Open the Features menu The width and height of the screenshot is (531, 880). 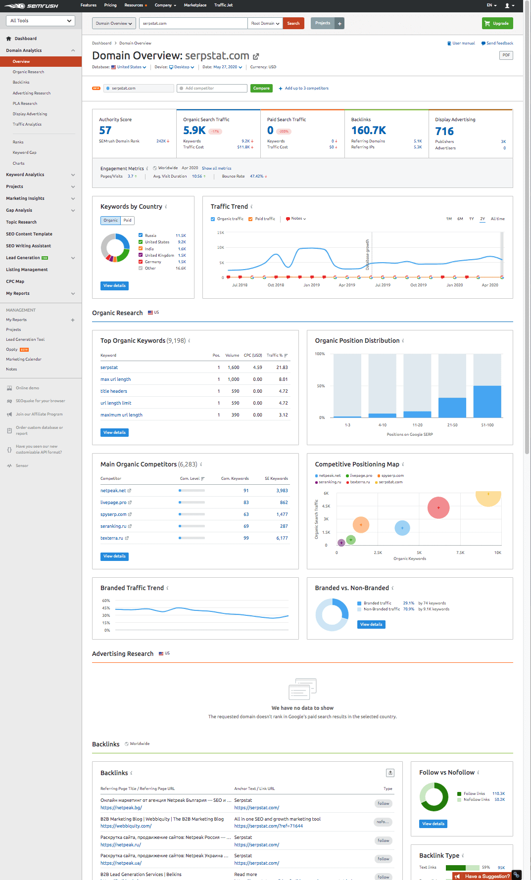tap(89, 5)
